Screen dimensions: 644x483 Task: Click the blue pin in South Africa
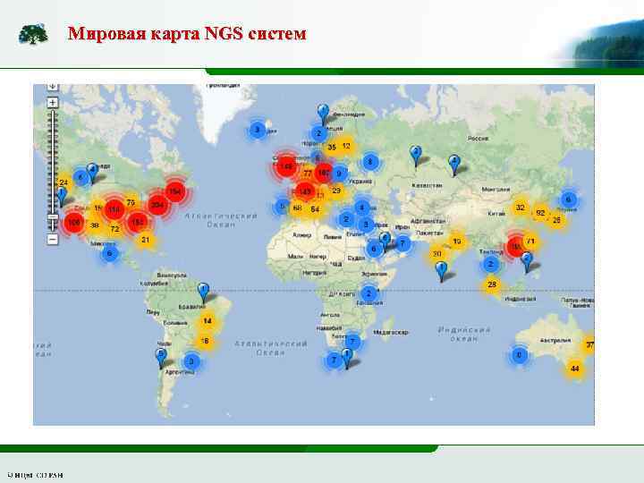347,357
